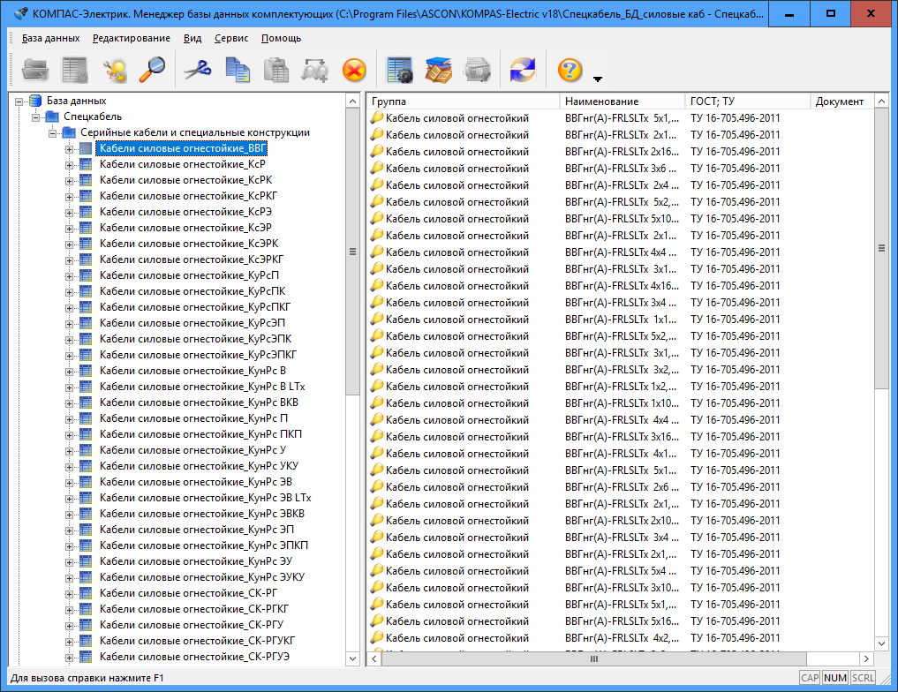898x692 pixels.
Task: Refresh the database with the blue arrows icon
Action: click(x=523, y=70)
